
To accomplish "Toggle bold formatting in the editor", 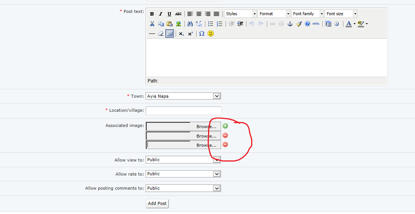I will click(152, 14).
